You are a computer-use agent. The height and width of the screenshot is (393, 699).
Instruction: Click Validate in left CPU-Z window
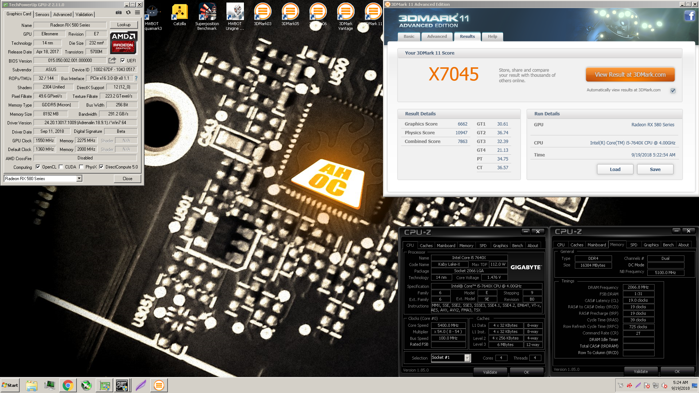tap(490, 372)
